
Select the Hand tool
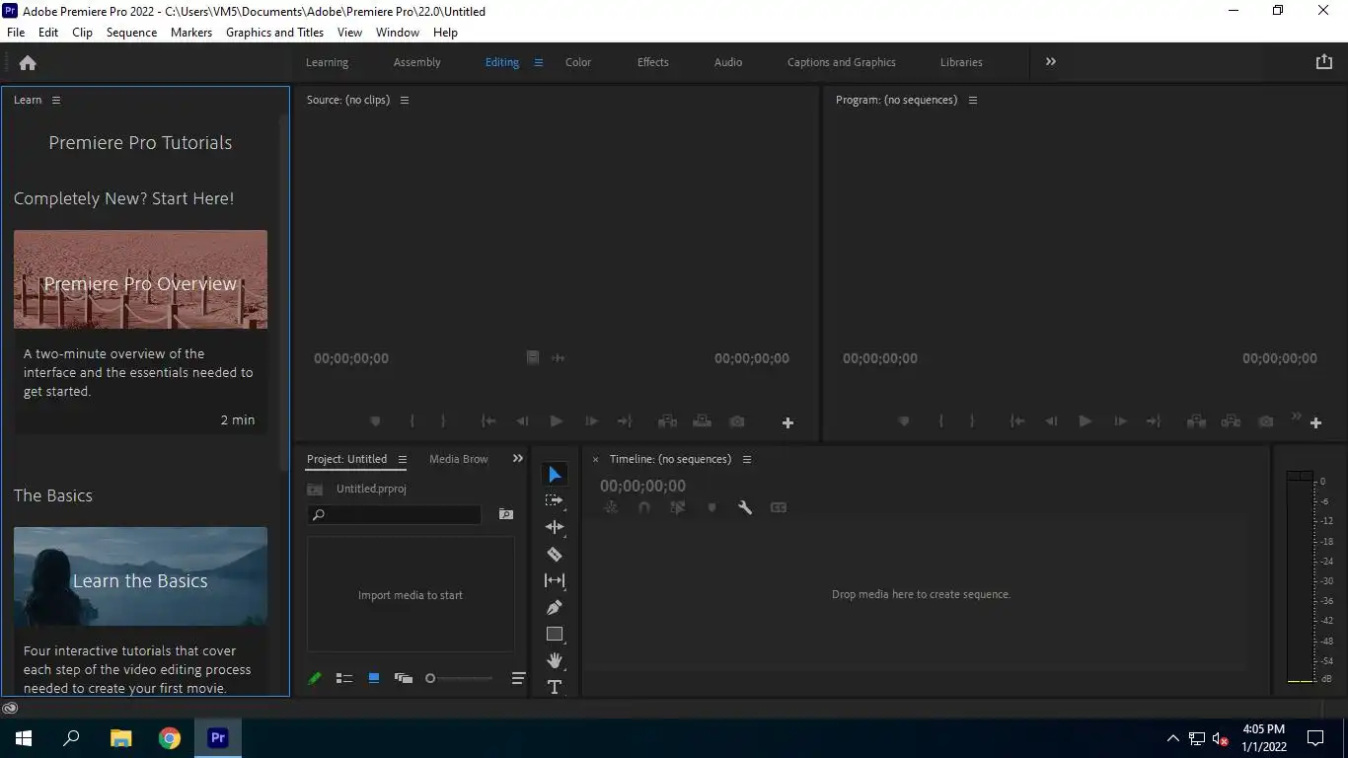click(555, 660)
